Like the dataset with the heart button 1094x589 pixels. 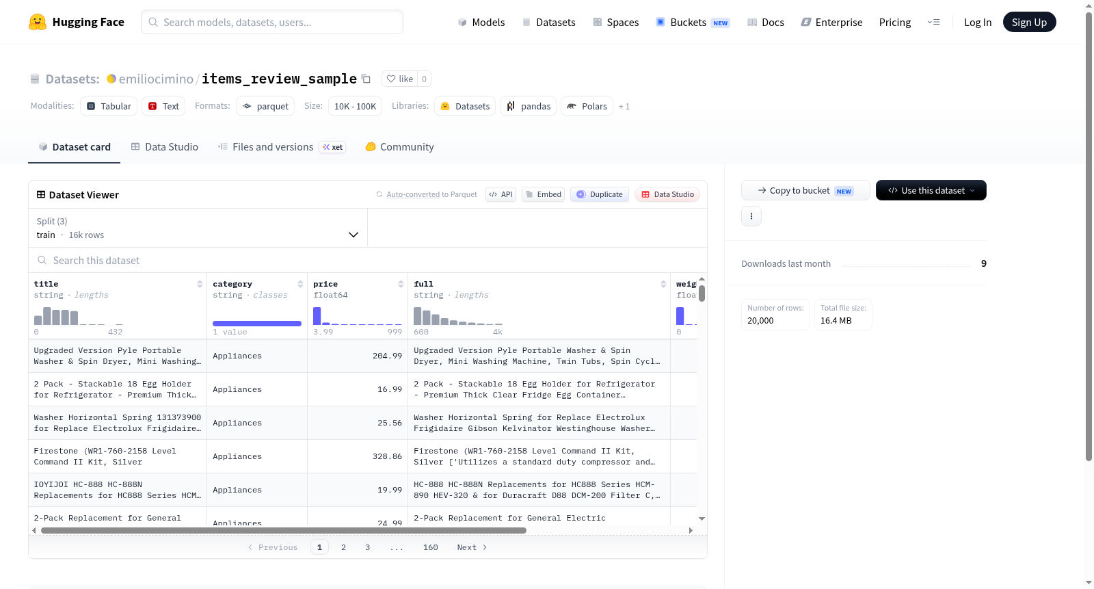[400, 79]
